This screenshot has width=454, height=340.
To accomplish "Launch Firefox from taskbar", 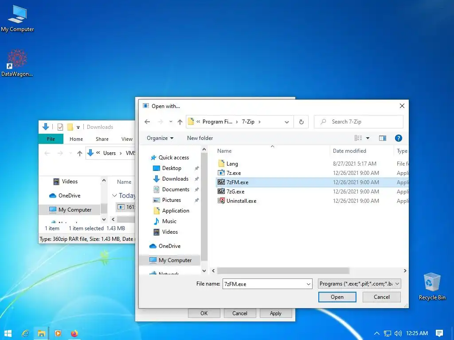I will [x=74, y=333].
